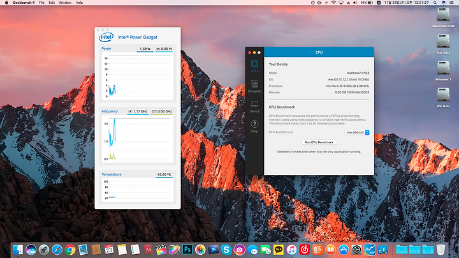Click the Power graph in Power Gadget

(137, 76)
